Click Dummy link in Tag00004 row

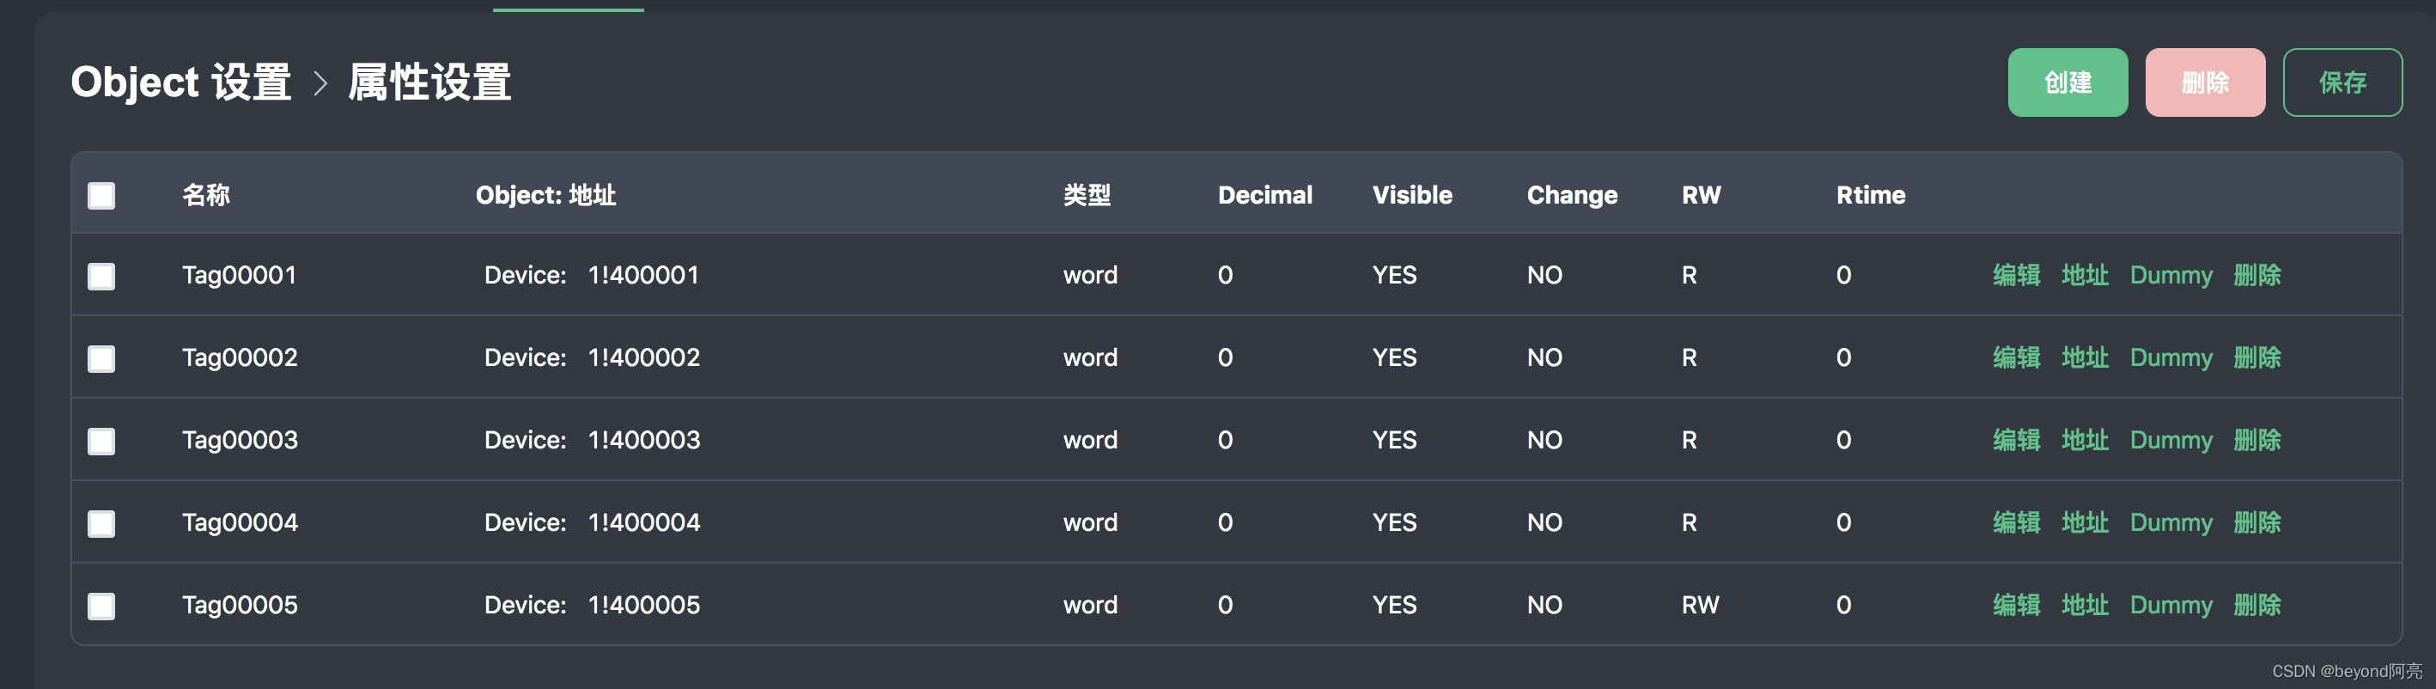[x=2171, y=522]
